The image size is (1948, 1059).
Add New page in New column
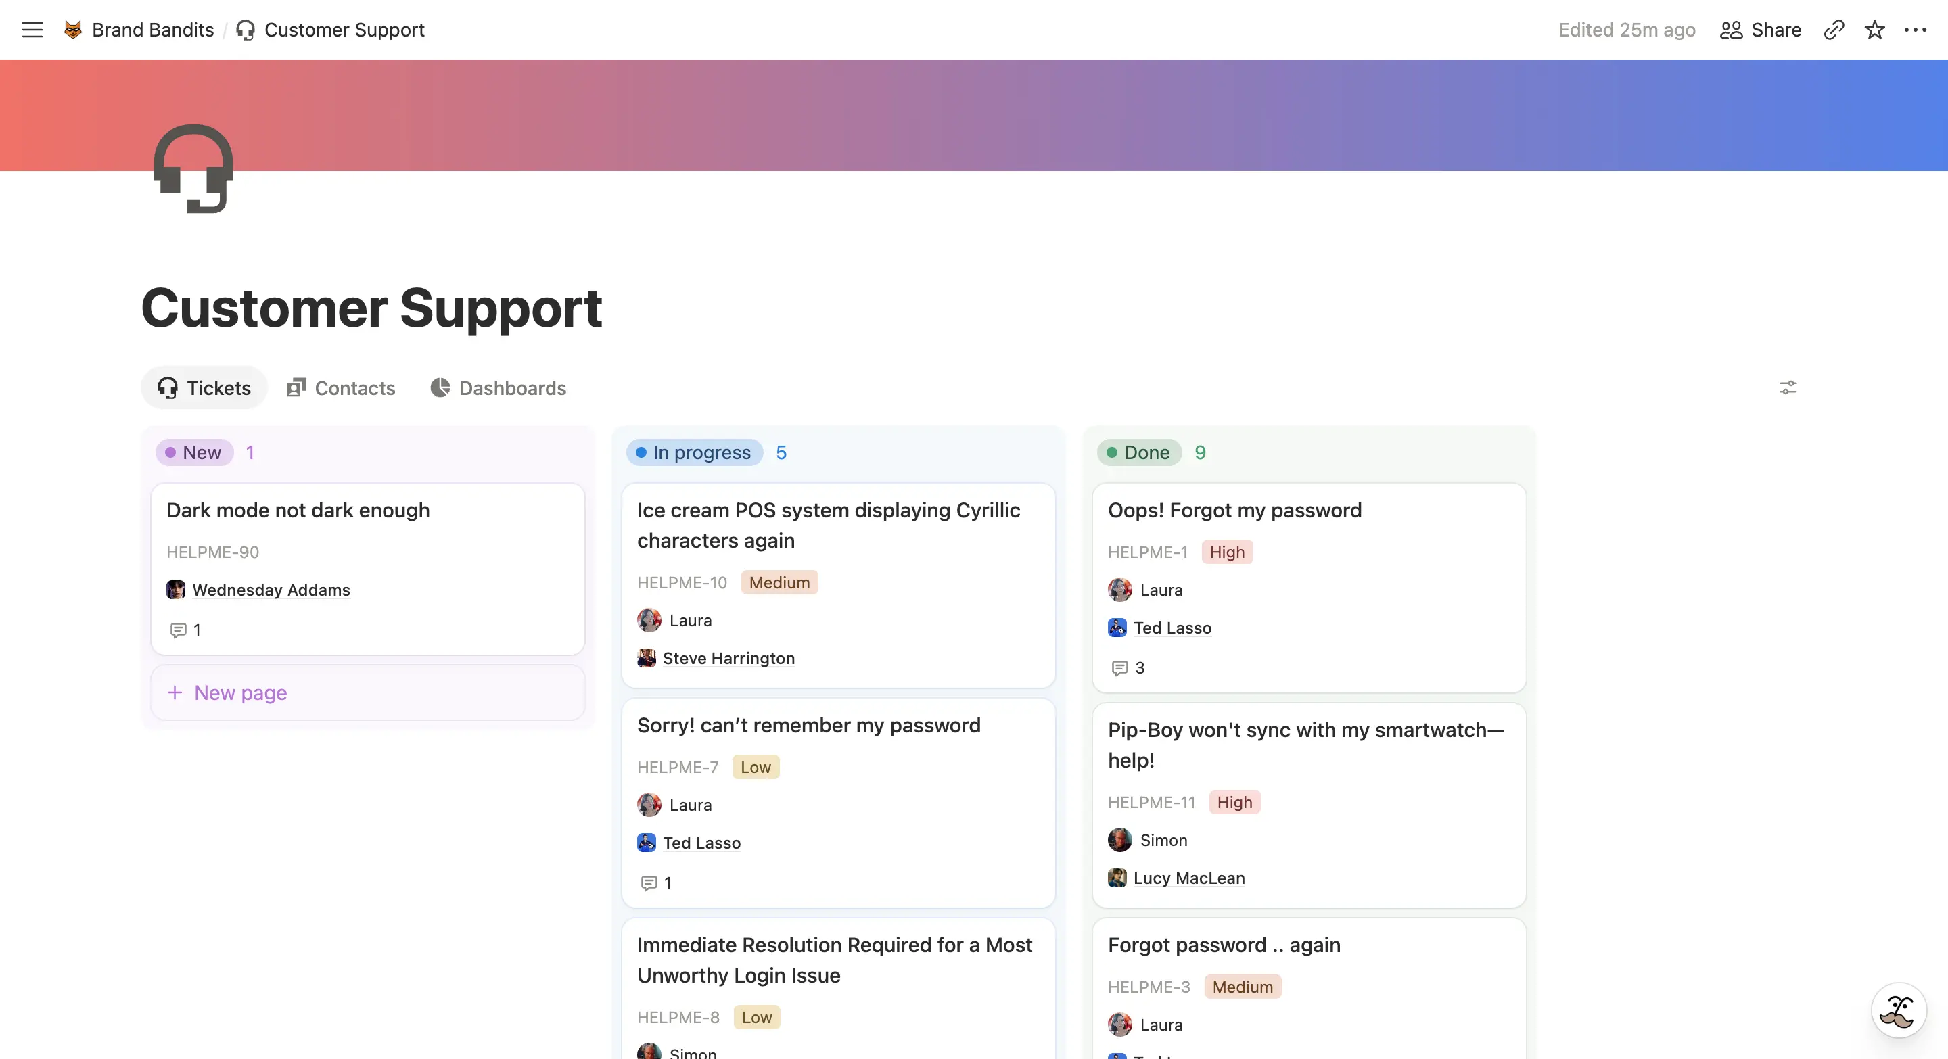[x=367, y=692]
